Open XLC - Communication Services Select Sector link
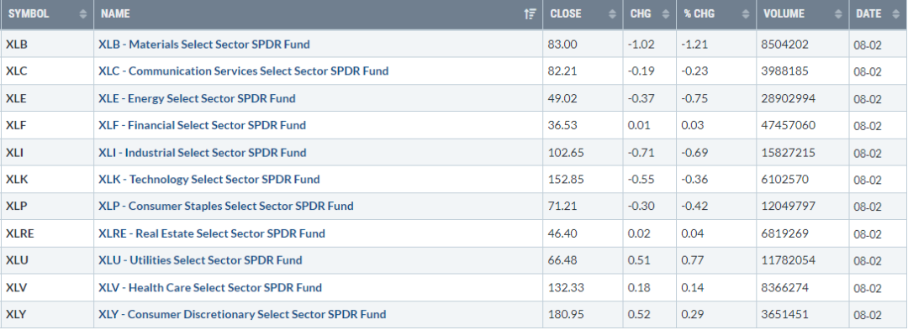This screenshot has height=330, width=908. [243, 71]
